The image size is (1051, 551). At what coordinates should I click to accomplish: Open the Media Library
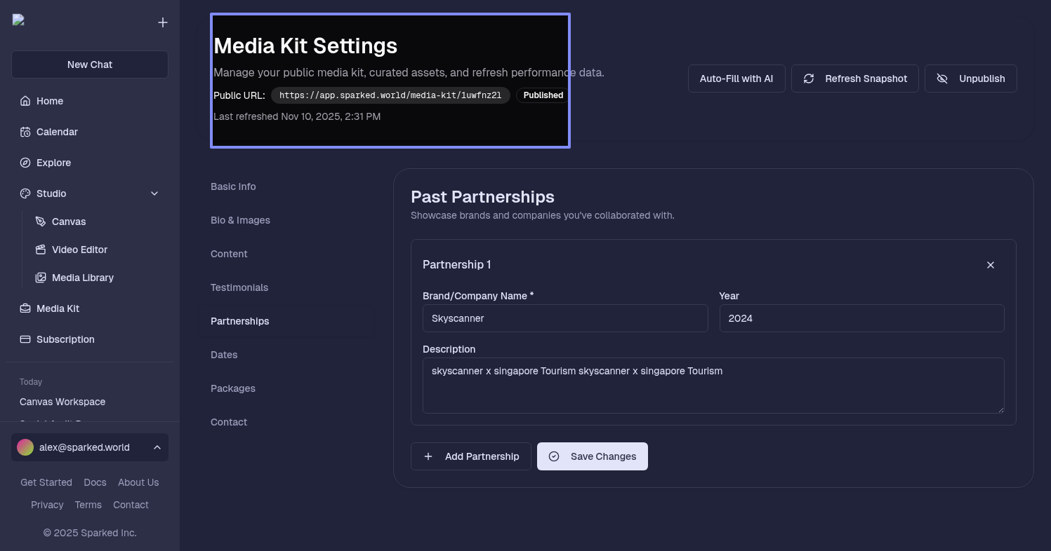82,278
